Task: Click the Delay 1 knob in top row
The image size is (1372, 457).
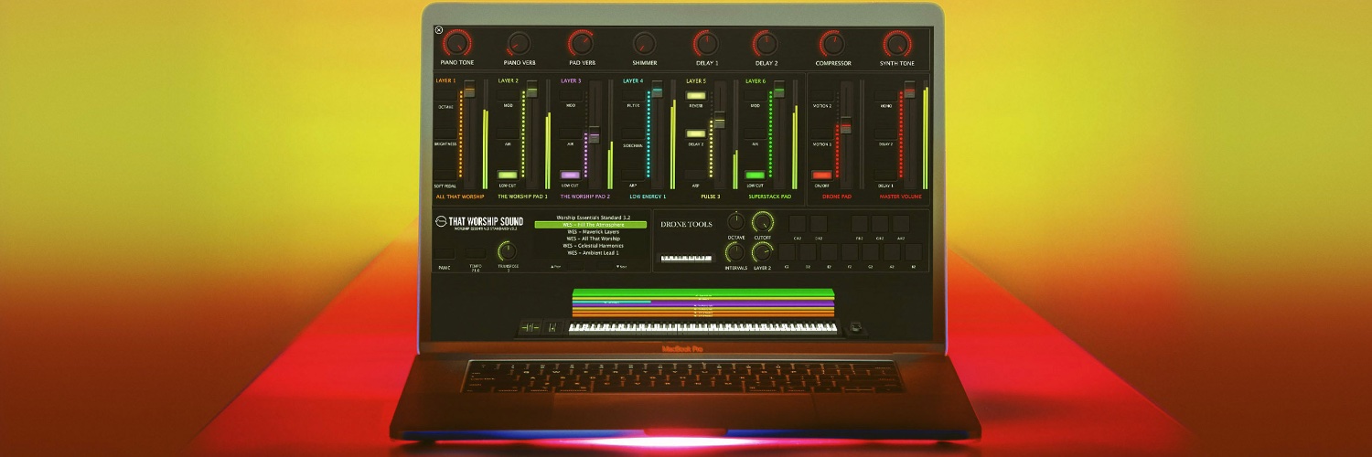Action: pos(706,42)
